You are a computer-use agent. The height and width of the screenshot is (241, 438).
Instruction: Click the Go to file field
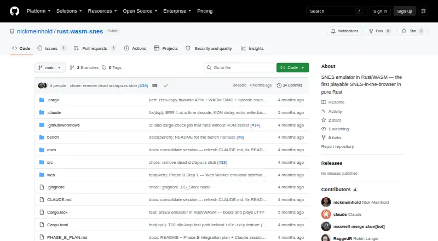(x=239, y=68)
